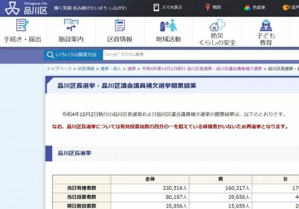
Task: Click the page heading 品川区長選挙・品川区議会議員補欠選挙開票結果
Action: click(127, 86)
